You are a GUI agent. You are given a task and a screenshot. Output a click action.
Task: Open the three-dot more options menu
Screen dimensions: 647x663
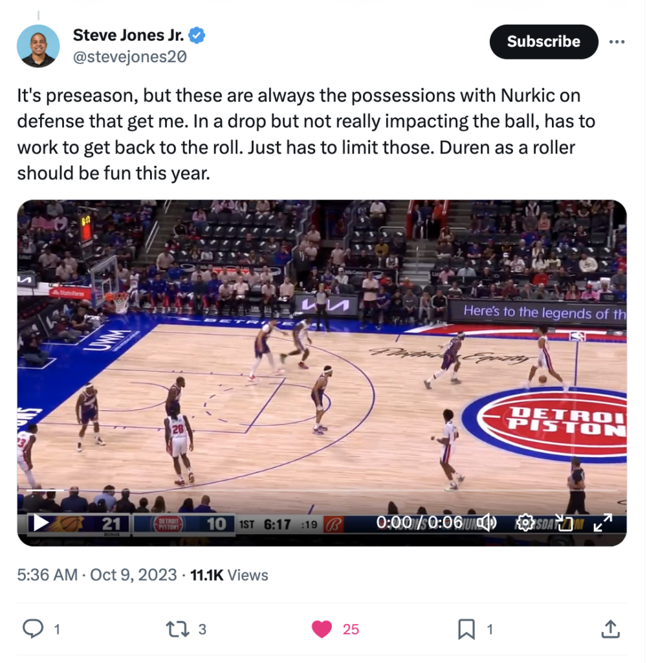(x=617, y=42)
